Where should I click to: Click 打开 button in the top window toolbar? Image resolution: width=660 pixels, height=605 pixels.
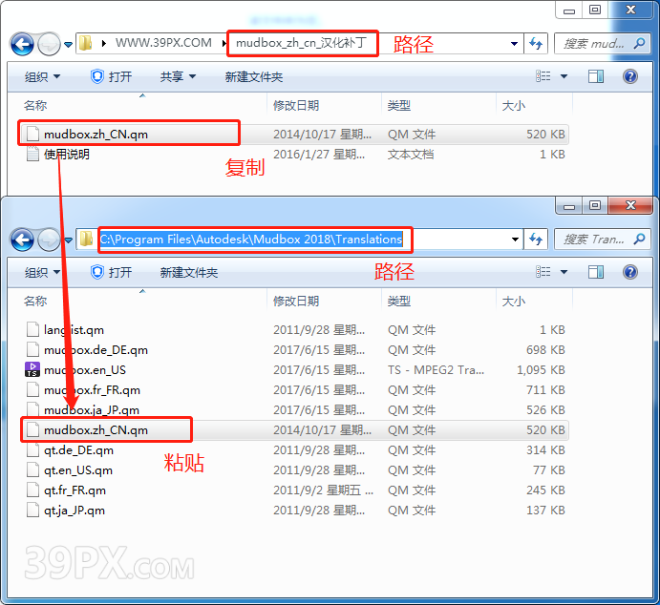pos(111,76)
